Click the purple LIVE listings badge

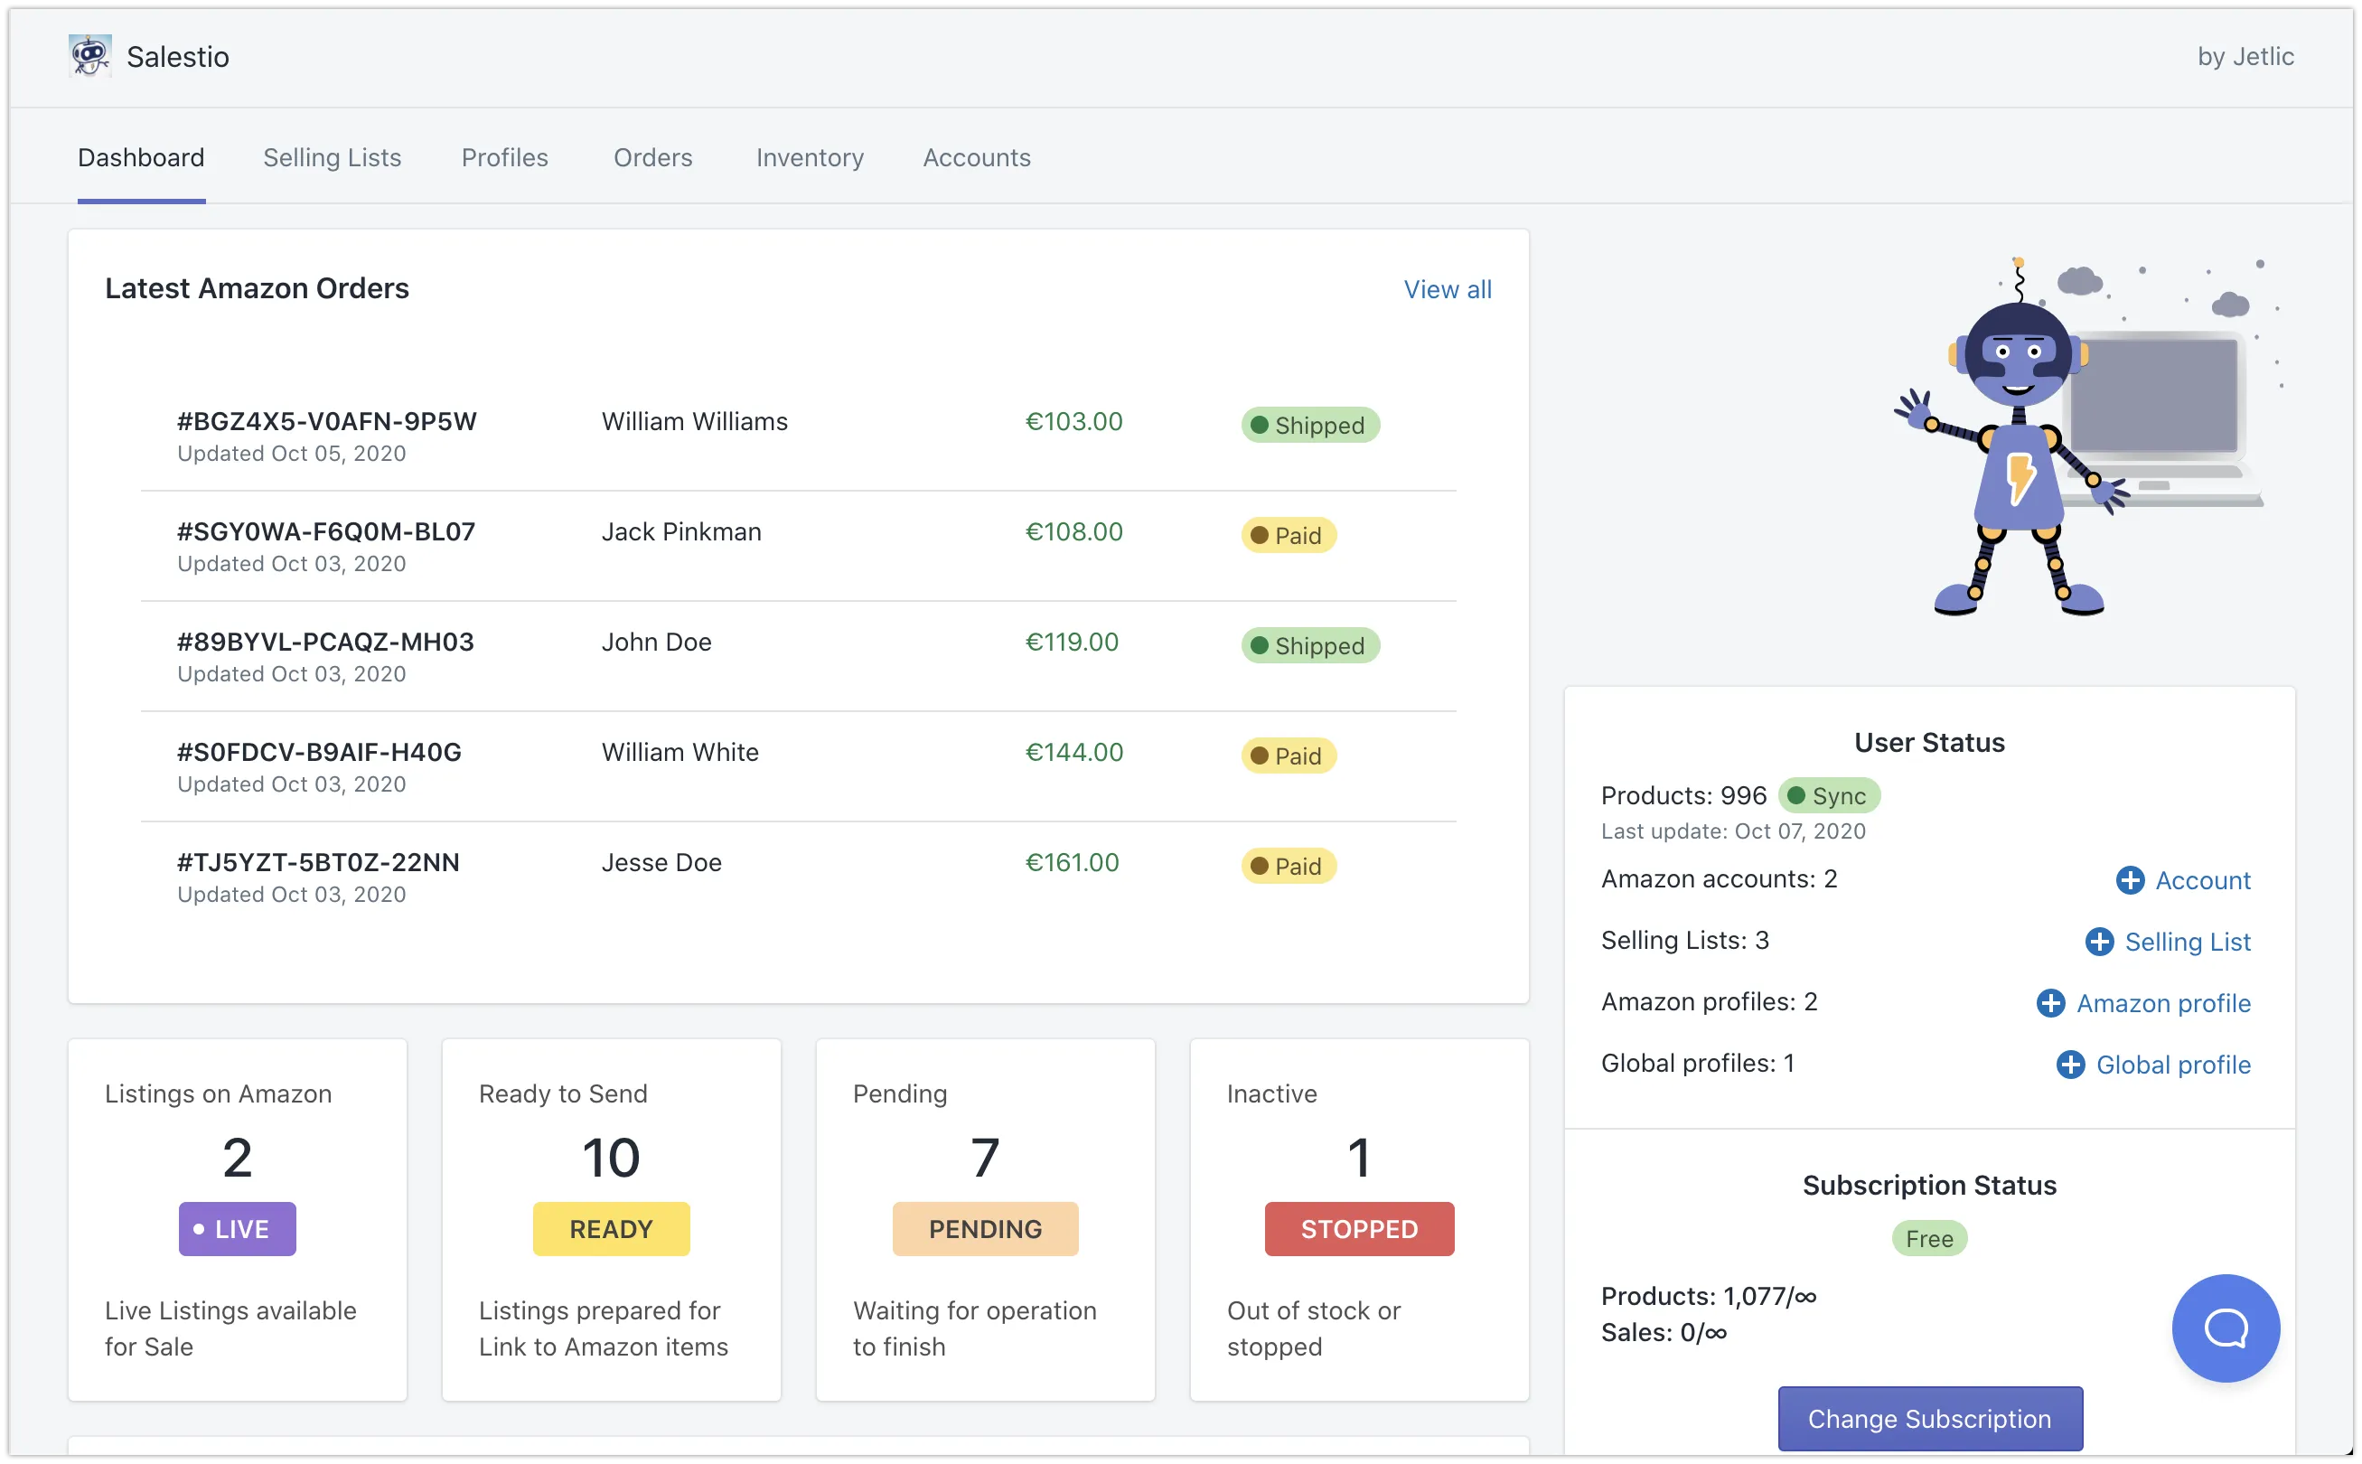click(x=237, y=1229)
